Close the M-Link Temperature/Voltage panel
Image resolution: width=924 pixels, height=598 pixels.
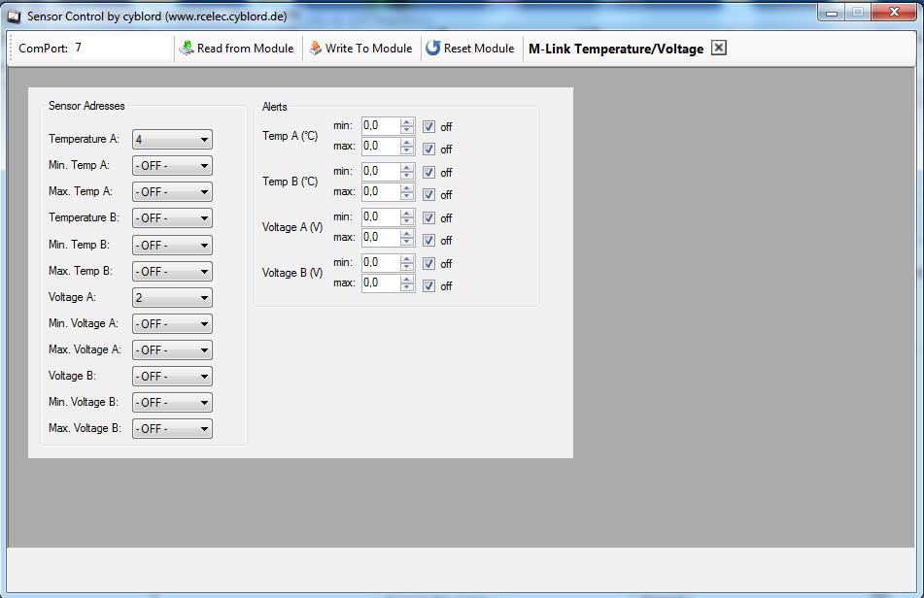718,48
